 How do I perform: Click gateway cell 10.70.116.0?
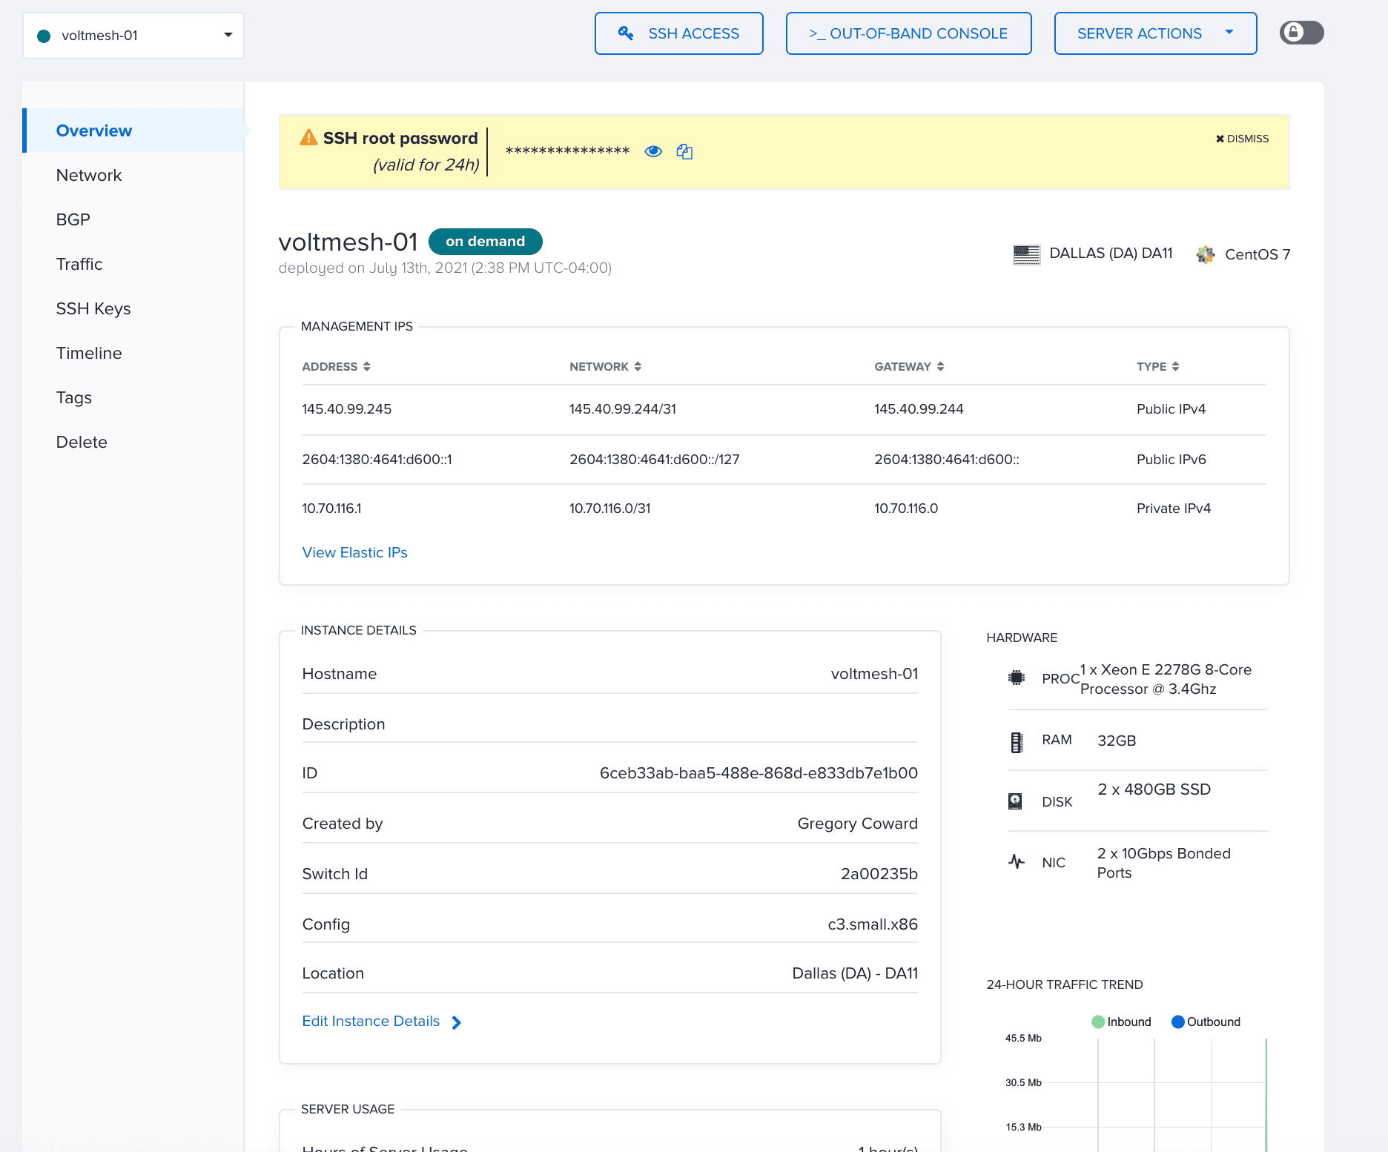[x=906, y=509]
